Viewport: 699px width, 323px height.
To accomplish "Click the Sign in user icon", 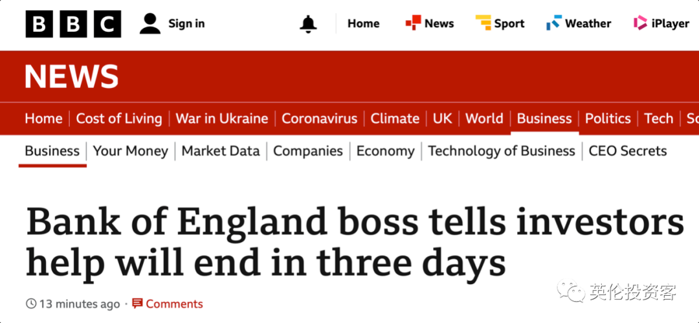I will pyautogui.click(x=150, y=24).
